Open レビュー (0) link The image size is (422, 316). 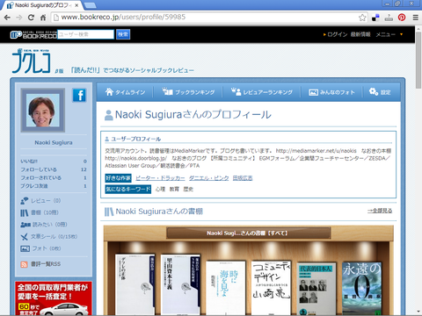46,201
